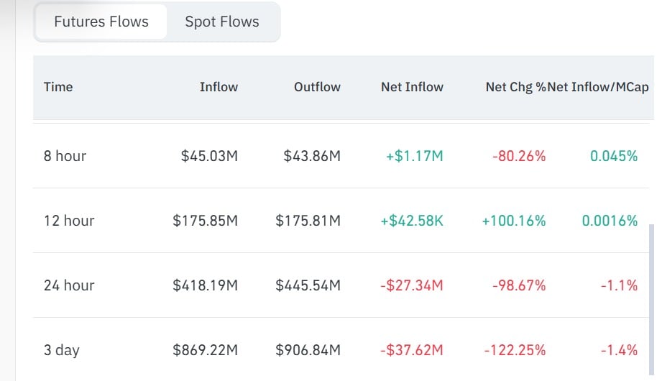Image resolution: width=662 pixels, height=381 pixels.
Task: Switch to the Futures Flows tab
Action: [x=101, y=22]
